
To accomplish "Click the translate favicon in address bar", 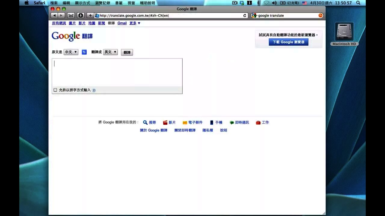I will point(97,15).
